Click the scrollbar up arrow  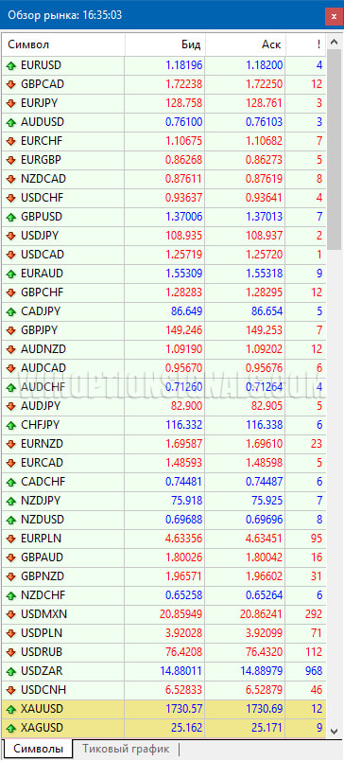click(334, 43)
